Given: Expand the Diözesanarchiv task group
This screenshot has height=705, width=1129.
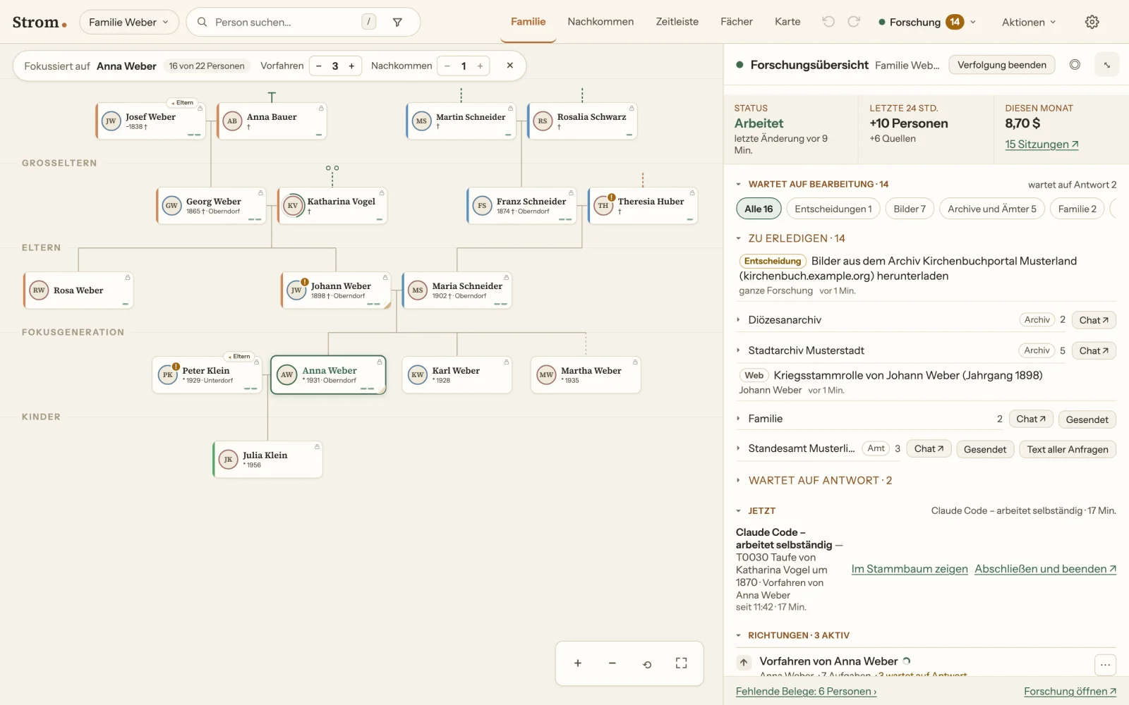Looking at the screenshot, I should pos(738,320).
